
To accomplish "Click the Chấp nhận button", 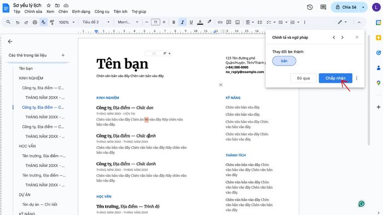I will click(x=335, y=78).
